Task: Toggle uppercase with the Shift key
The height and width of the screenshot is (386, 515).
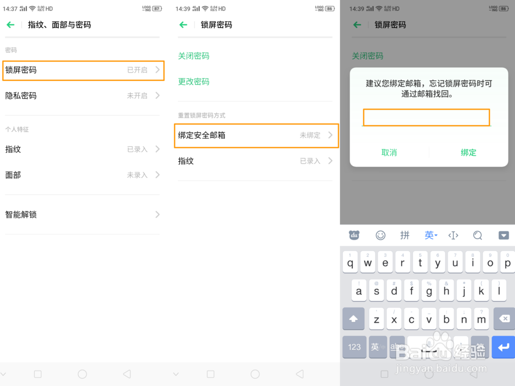Action: (353, 319)
